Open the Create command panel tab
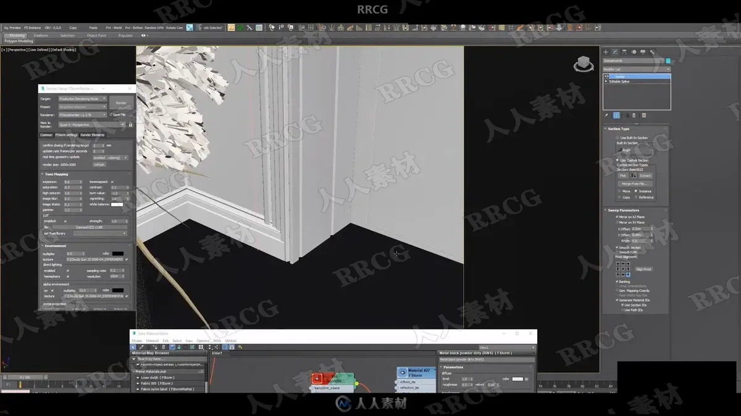Image resolution: width=741 pixels, height=416 pixels. (x=606, y=52)
